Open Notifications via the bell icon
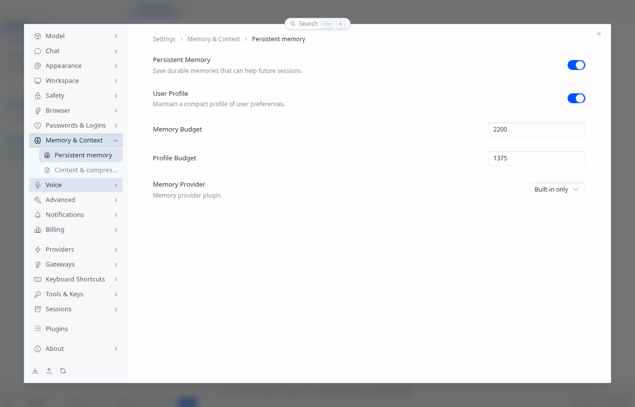Screen dimensions: 635x407 coord(38,215)
